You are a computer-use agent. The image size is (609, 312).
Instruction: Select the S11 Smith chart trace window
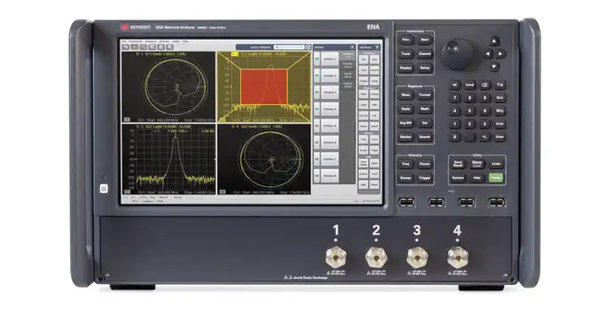[168, 87]
